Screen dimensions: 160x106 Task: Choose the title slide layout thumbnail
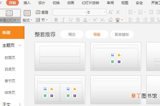(x=60, y=56)
